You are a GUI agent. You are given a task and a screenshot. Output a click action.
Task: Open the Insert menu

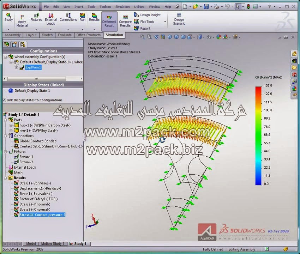click(79, 7)
